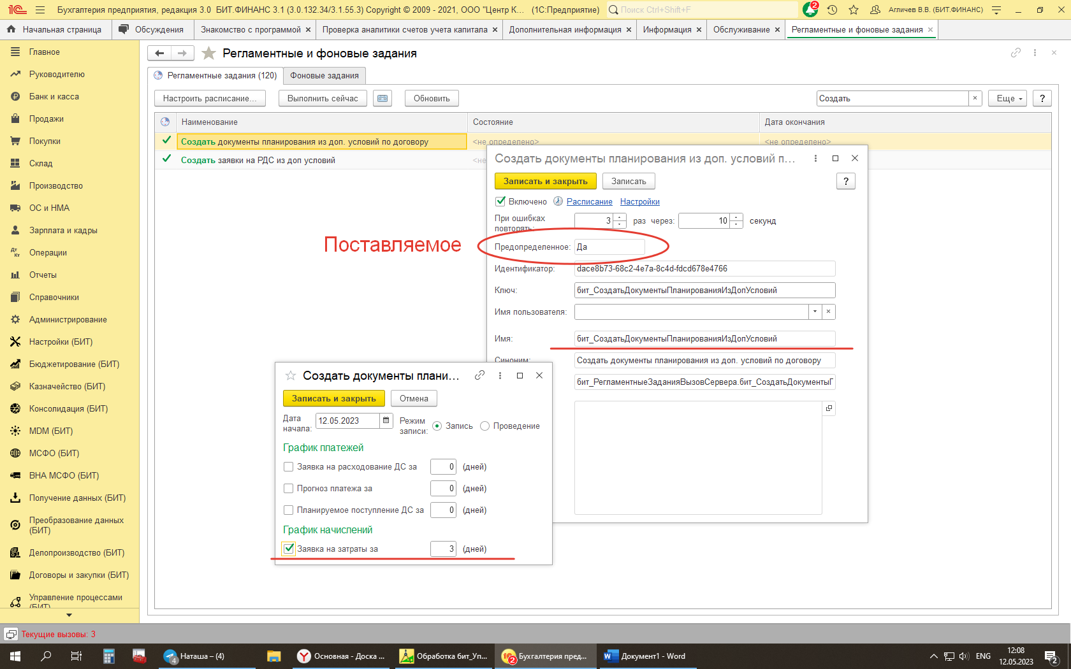The height and width of the screenshot is (669, 1071).
Task: Switch to Фоновые задания tab
Action: coord(324,75)
